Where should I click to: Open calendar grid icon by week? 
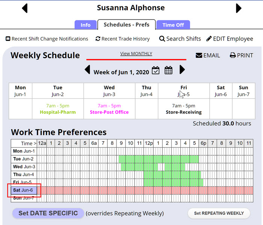coord(168,70)
